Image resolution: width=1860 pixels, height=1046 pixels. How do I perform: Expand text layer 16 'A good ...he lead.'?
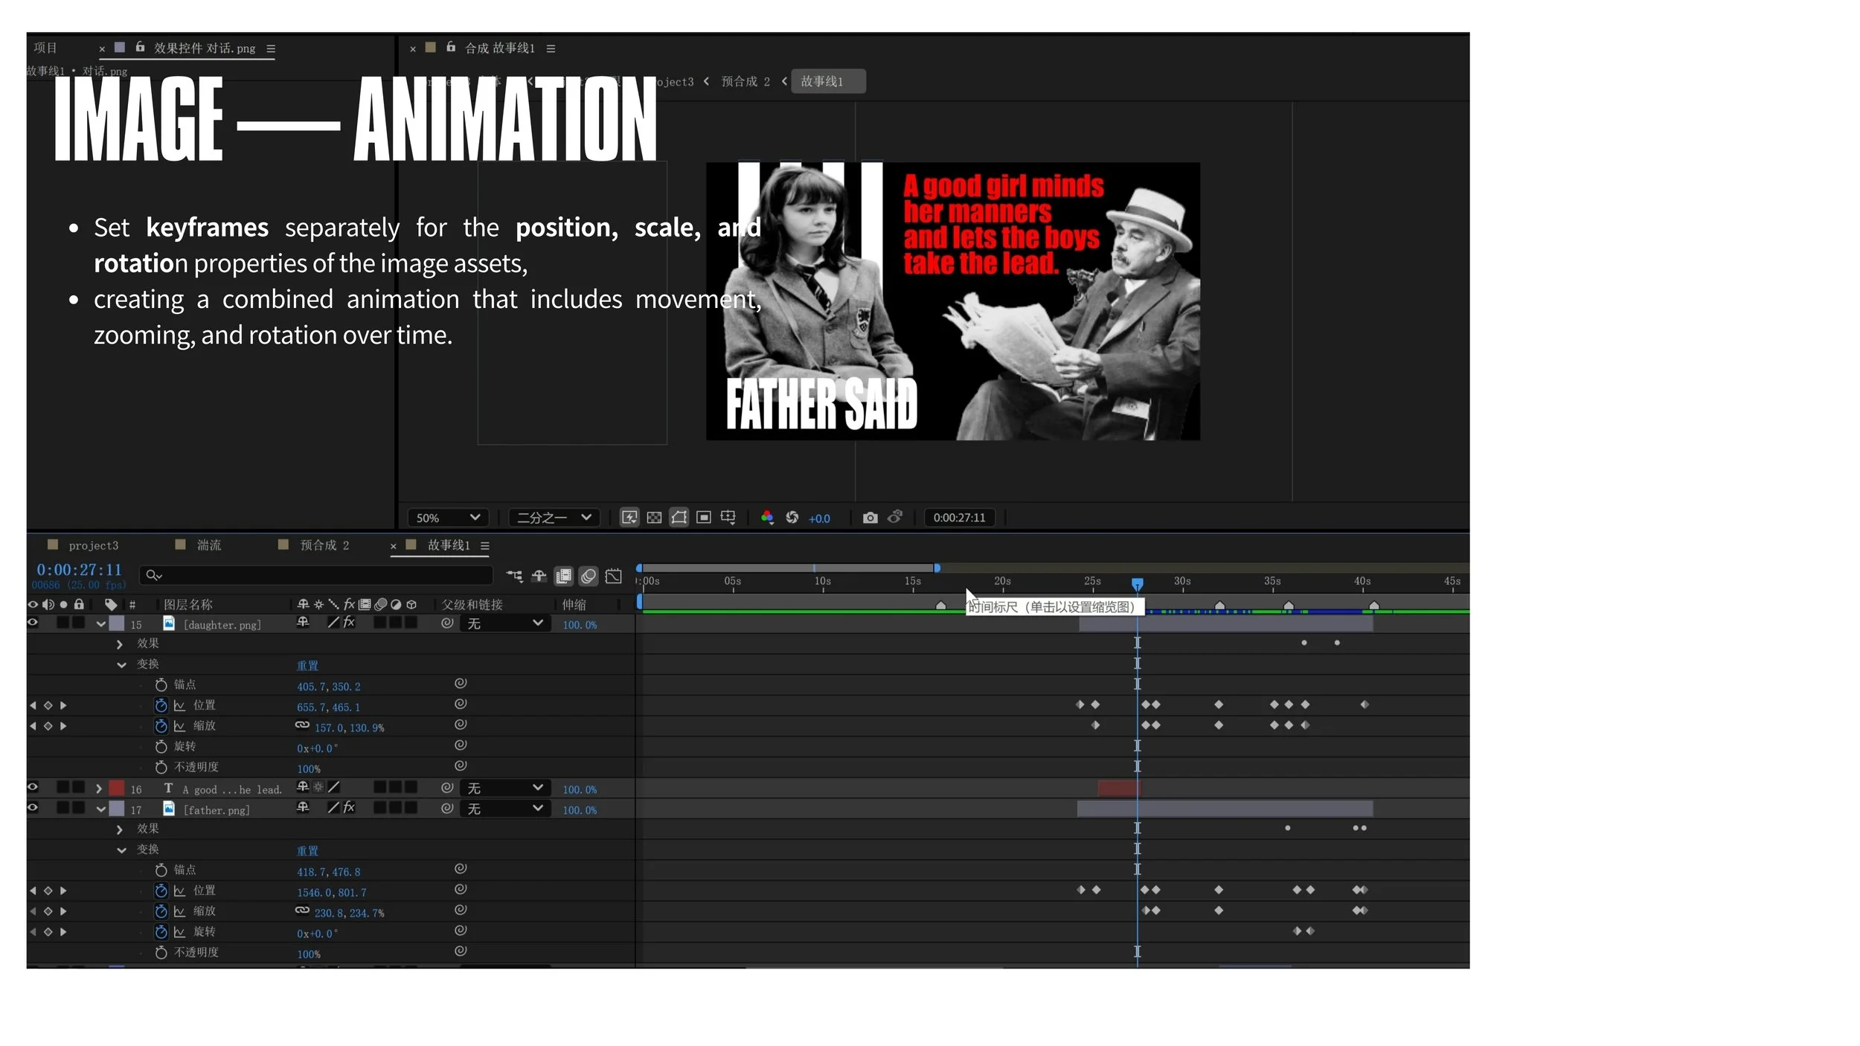tap(99, 789)
